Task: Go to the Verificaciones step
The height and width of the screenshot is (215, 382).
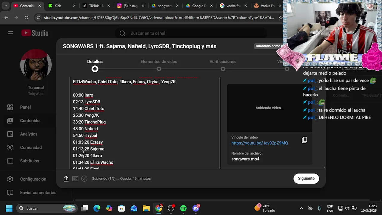Action: 223,65
